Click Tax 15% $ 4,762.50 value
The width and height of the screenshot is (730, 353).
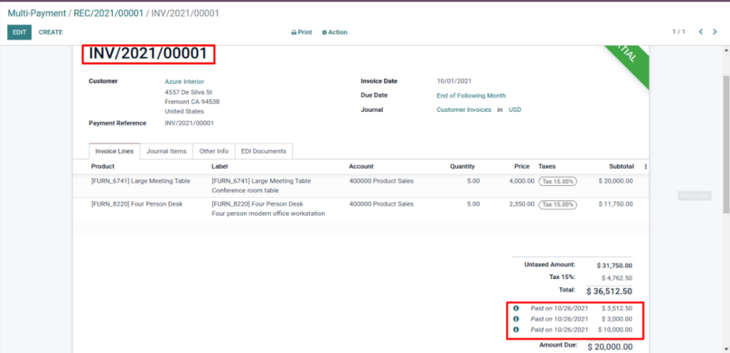617,278
